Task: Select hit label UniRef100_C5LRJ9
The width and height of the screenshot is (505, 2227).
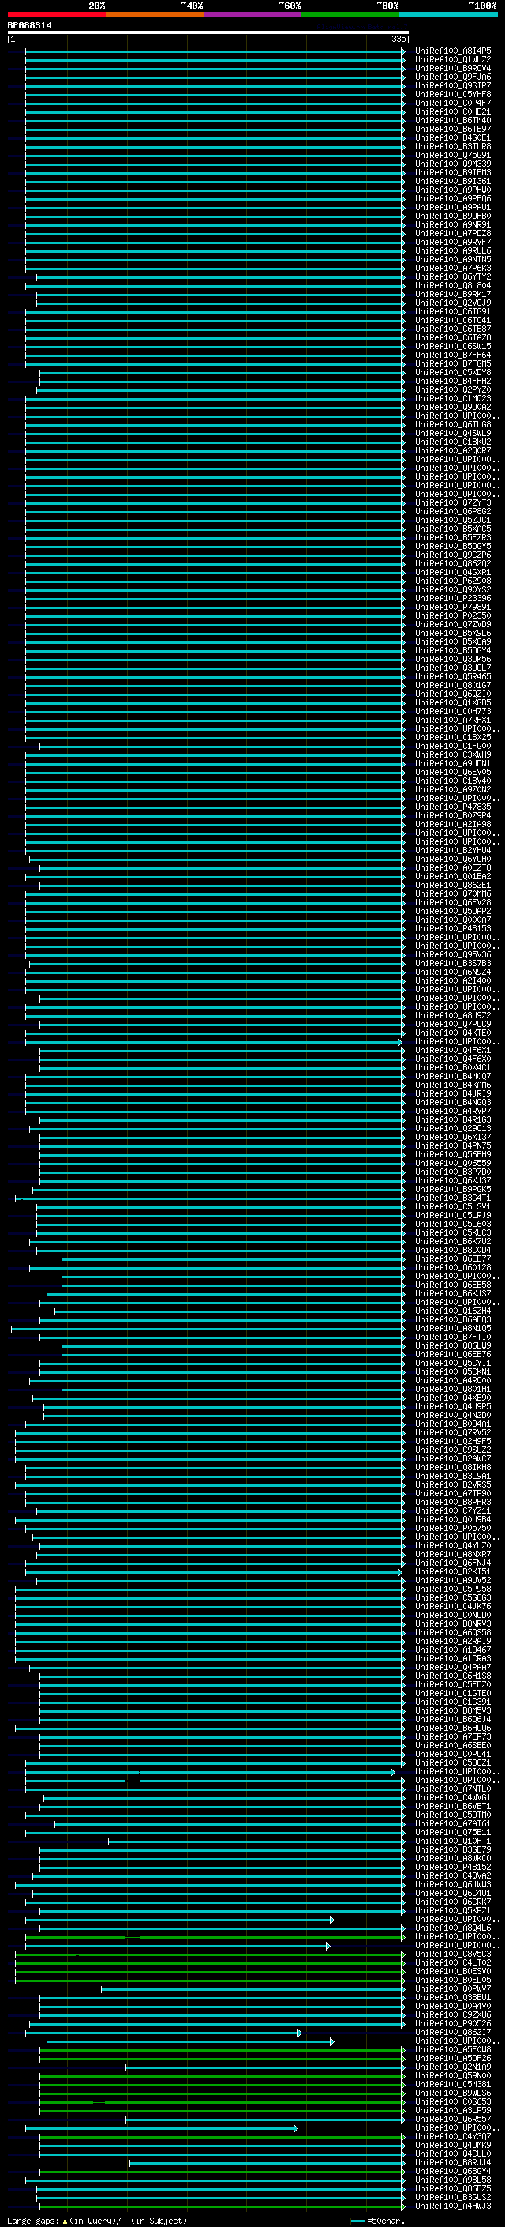Action: [x=453, y=1216]
